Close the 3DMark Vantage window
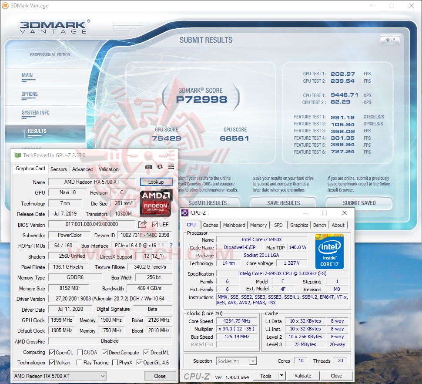The height and width of the screenshot is (384, 422). (412, 5)
